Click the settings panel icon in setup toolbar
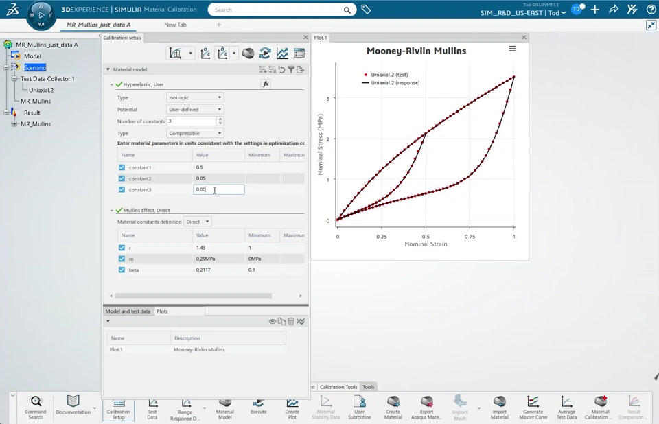The height and width of the screenshot is (424, 659). 299,54
